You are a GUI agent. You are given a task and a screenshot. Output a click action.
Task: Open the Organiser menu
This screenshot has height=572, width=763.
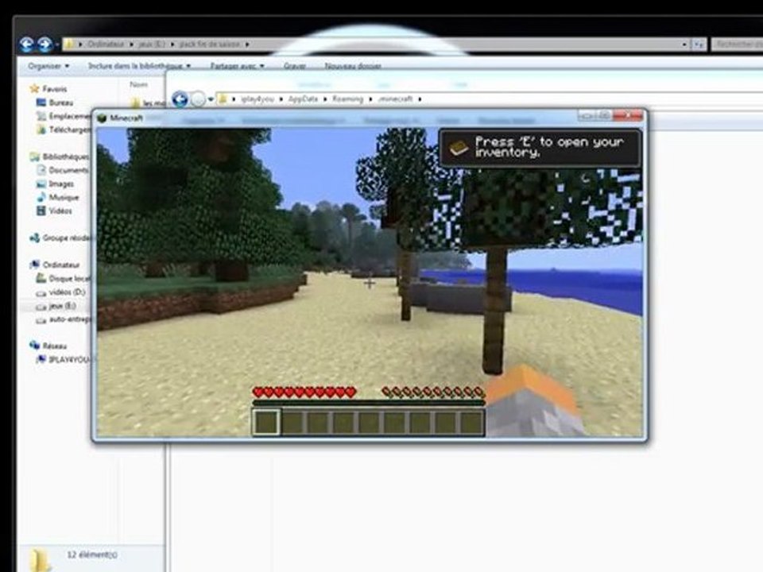[48, 66]
